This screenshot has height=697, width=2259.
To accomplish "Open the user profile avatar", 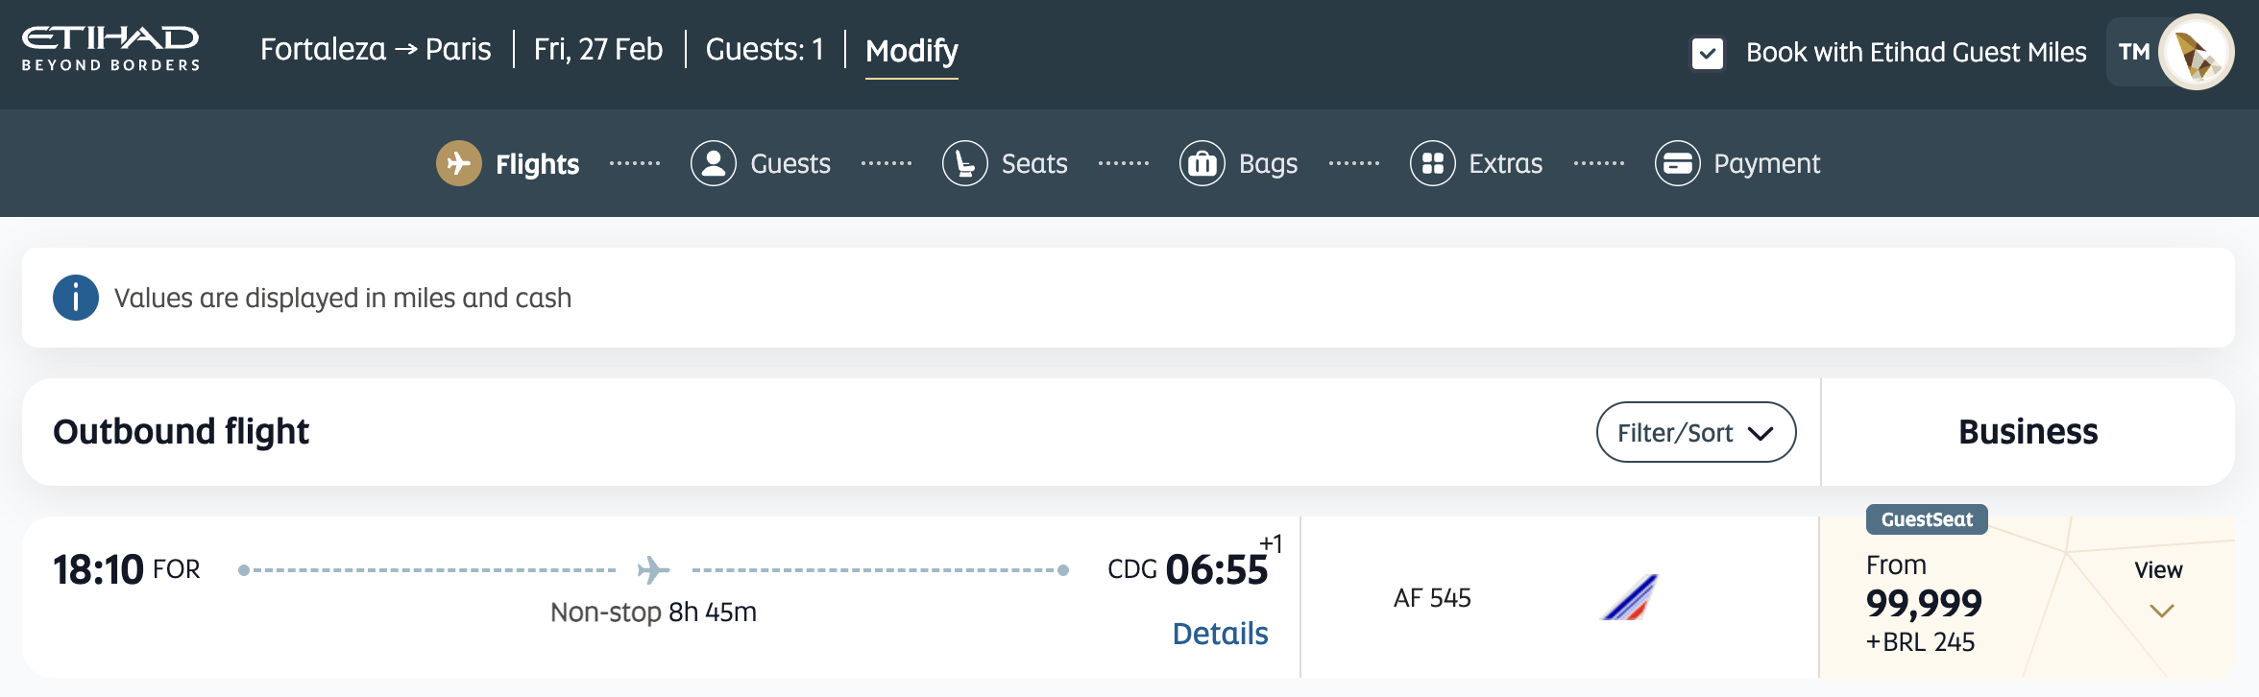I will 2196,52.
